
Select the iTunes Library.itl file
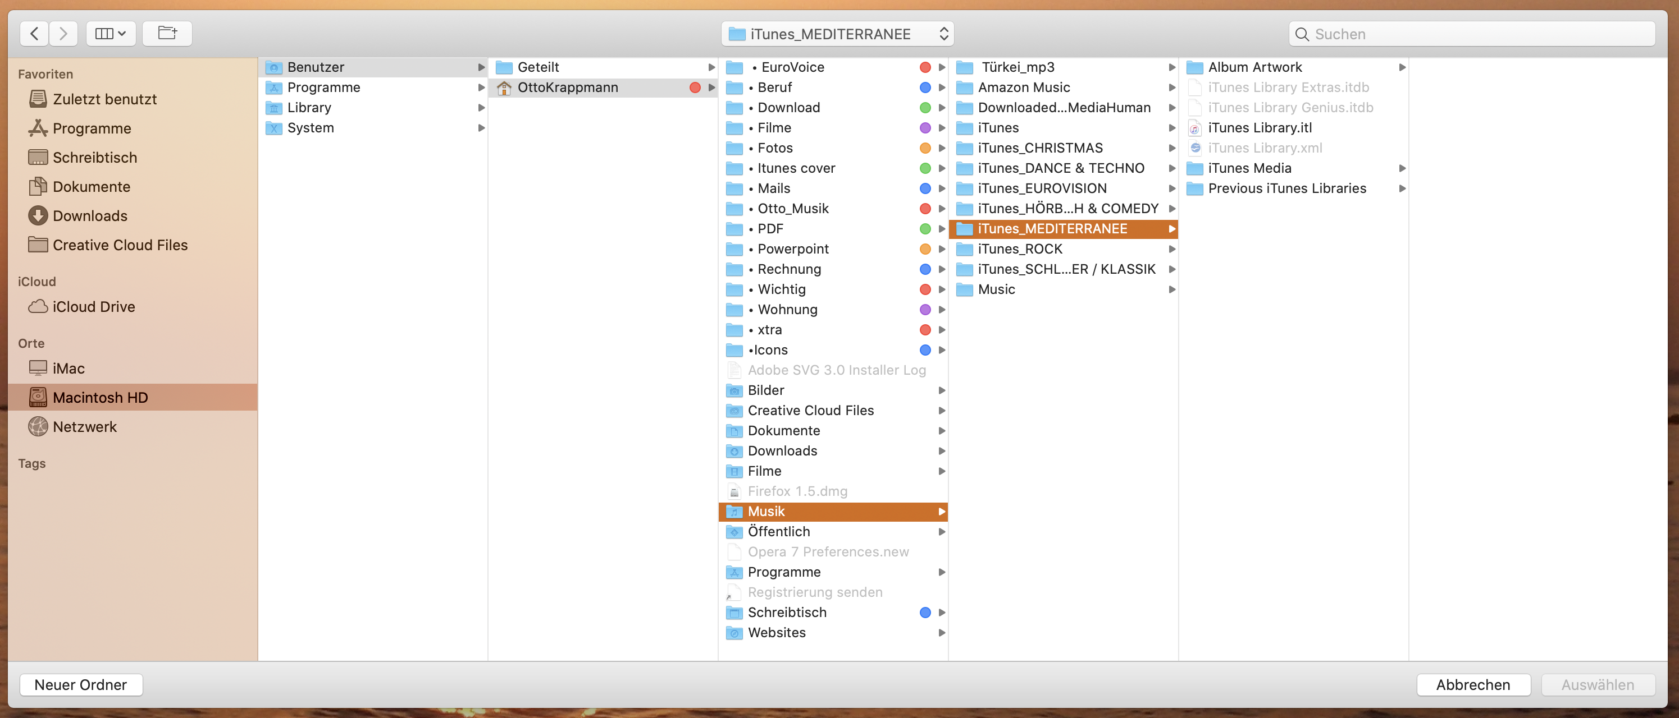(x=1259, y=127)
